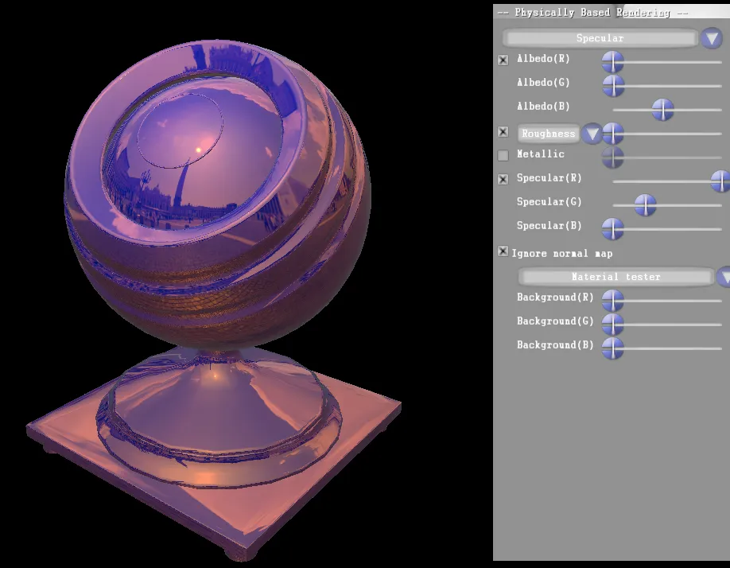Click the Roughness slider handle
The height and width of the screenshot is (568, 730).
613,134
